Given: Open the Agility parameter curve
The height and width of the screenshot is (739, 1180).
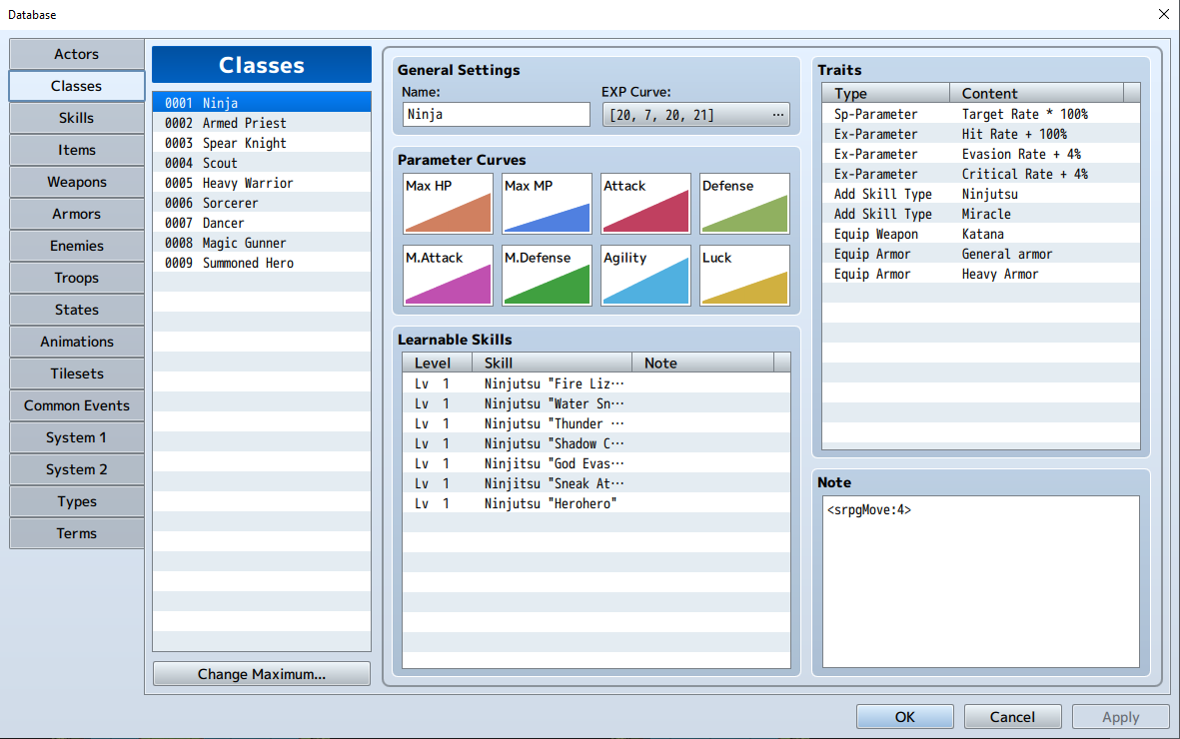Looking at the screenshot, I should [645, 276].
